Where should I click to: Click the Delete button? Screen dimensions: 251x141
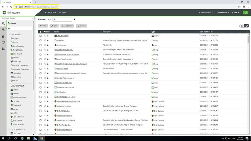point(81,26)
